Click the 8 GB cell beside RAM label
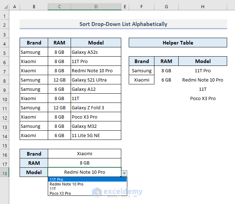This screenshot has width=235, height=204. coord(85,163)
